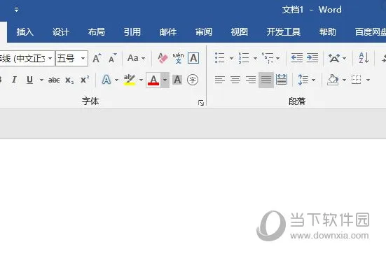Apply red font color
386x256 pixels.
(153, 80)
